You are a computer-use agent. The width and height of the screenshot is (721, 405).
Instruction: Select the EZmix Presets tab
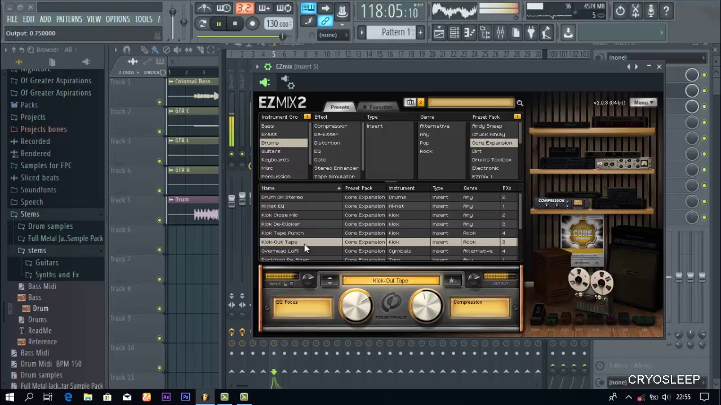339,107
